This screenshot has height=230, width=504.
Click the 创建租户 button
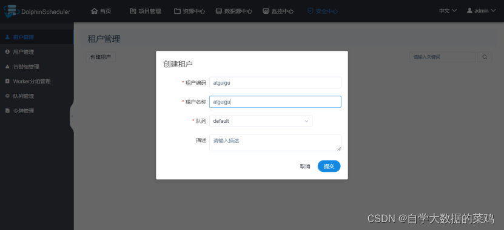click(x=101, y=57)
